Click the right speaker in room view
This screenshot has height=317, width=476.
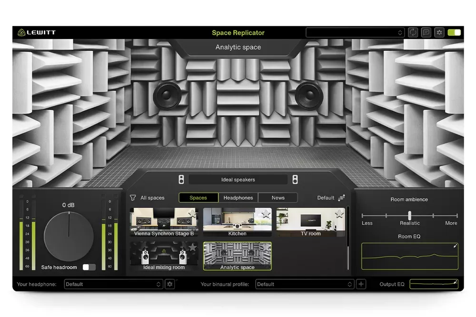coord(309,95)
